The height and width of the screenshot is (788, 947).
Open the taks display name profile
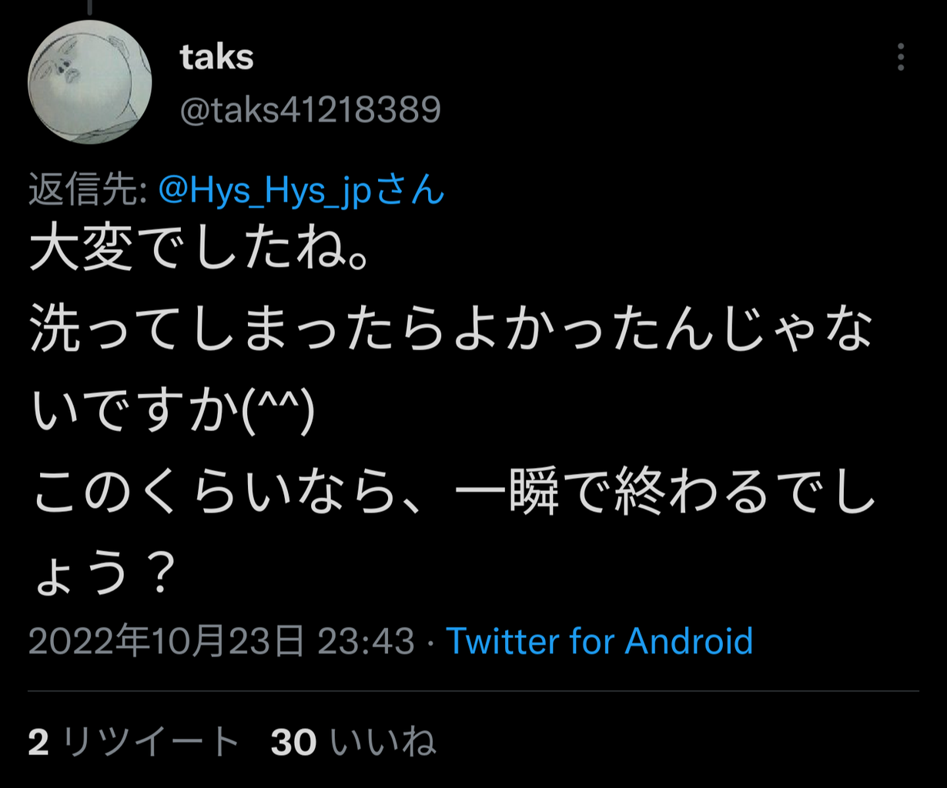(x=217, y=57)
